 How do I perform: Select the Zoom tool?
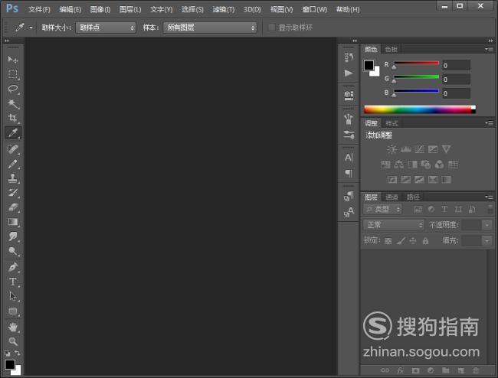click(13, 341)
